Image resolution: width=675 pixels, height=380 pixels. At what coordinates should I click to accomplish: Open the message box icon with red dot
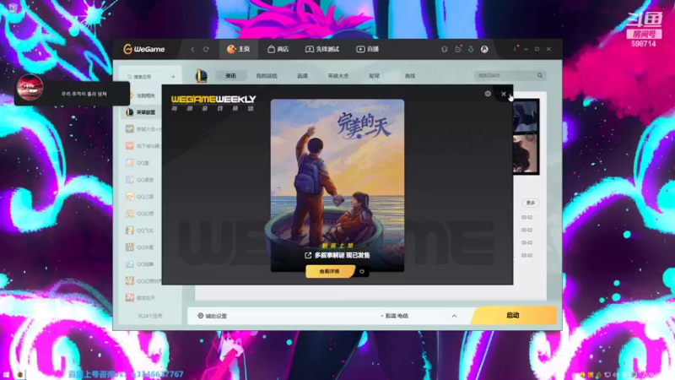458,49
